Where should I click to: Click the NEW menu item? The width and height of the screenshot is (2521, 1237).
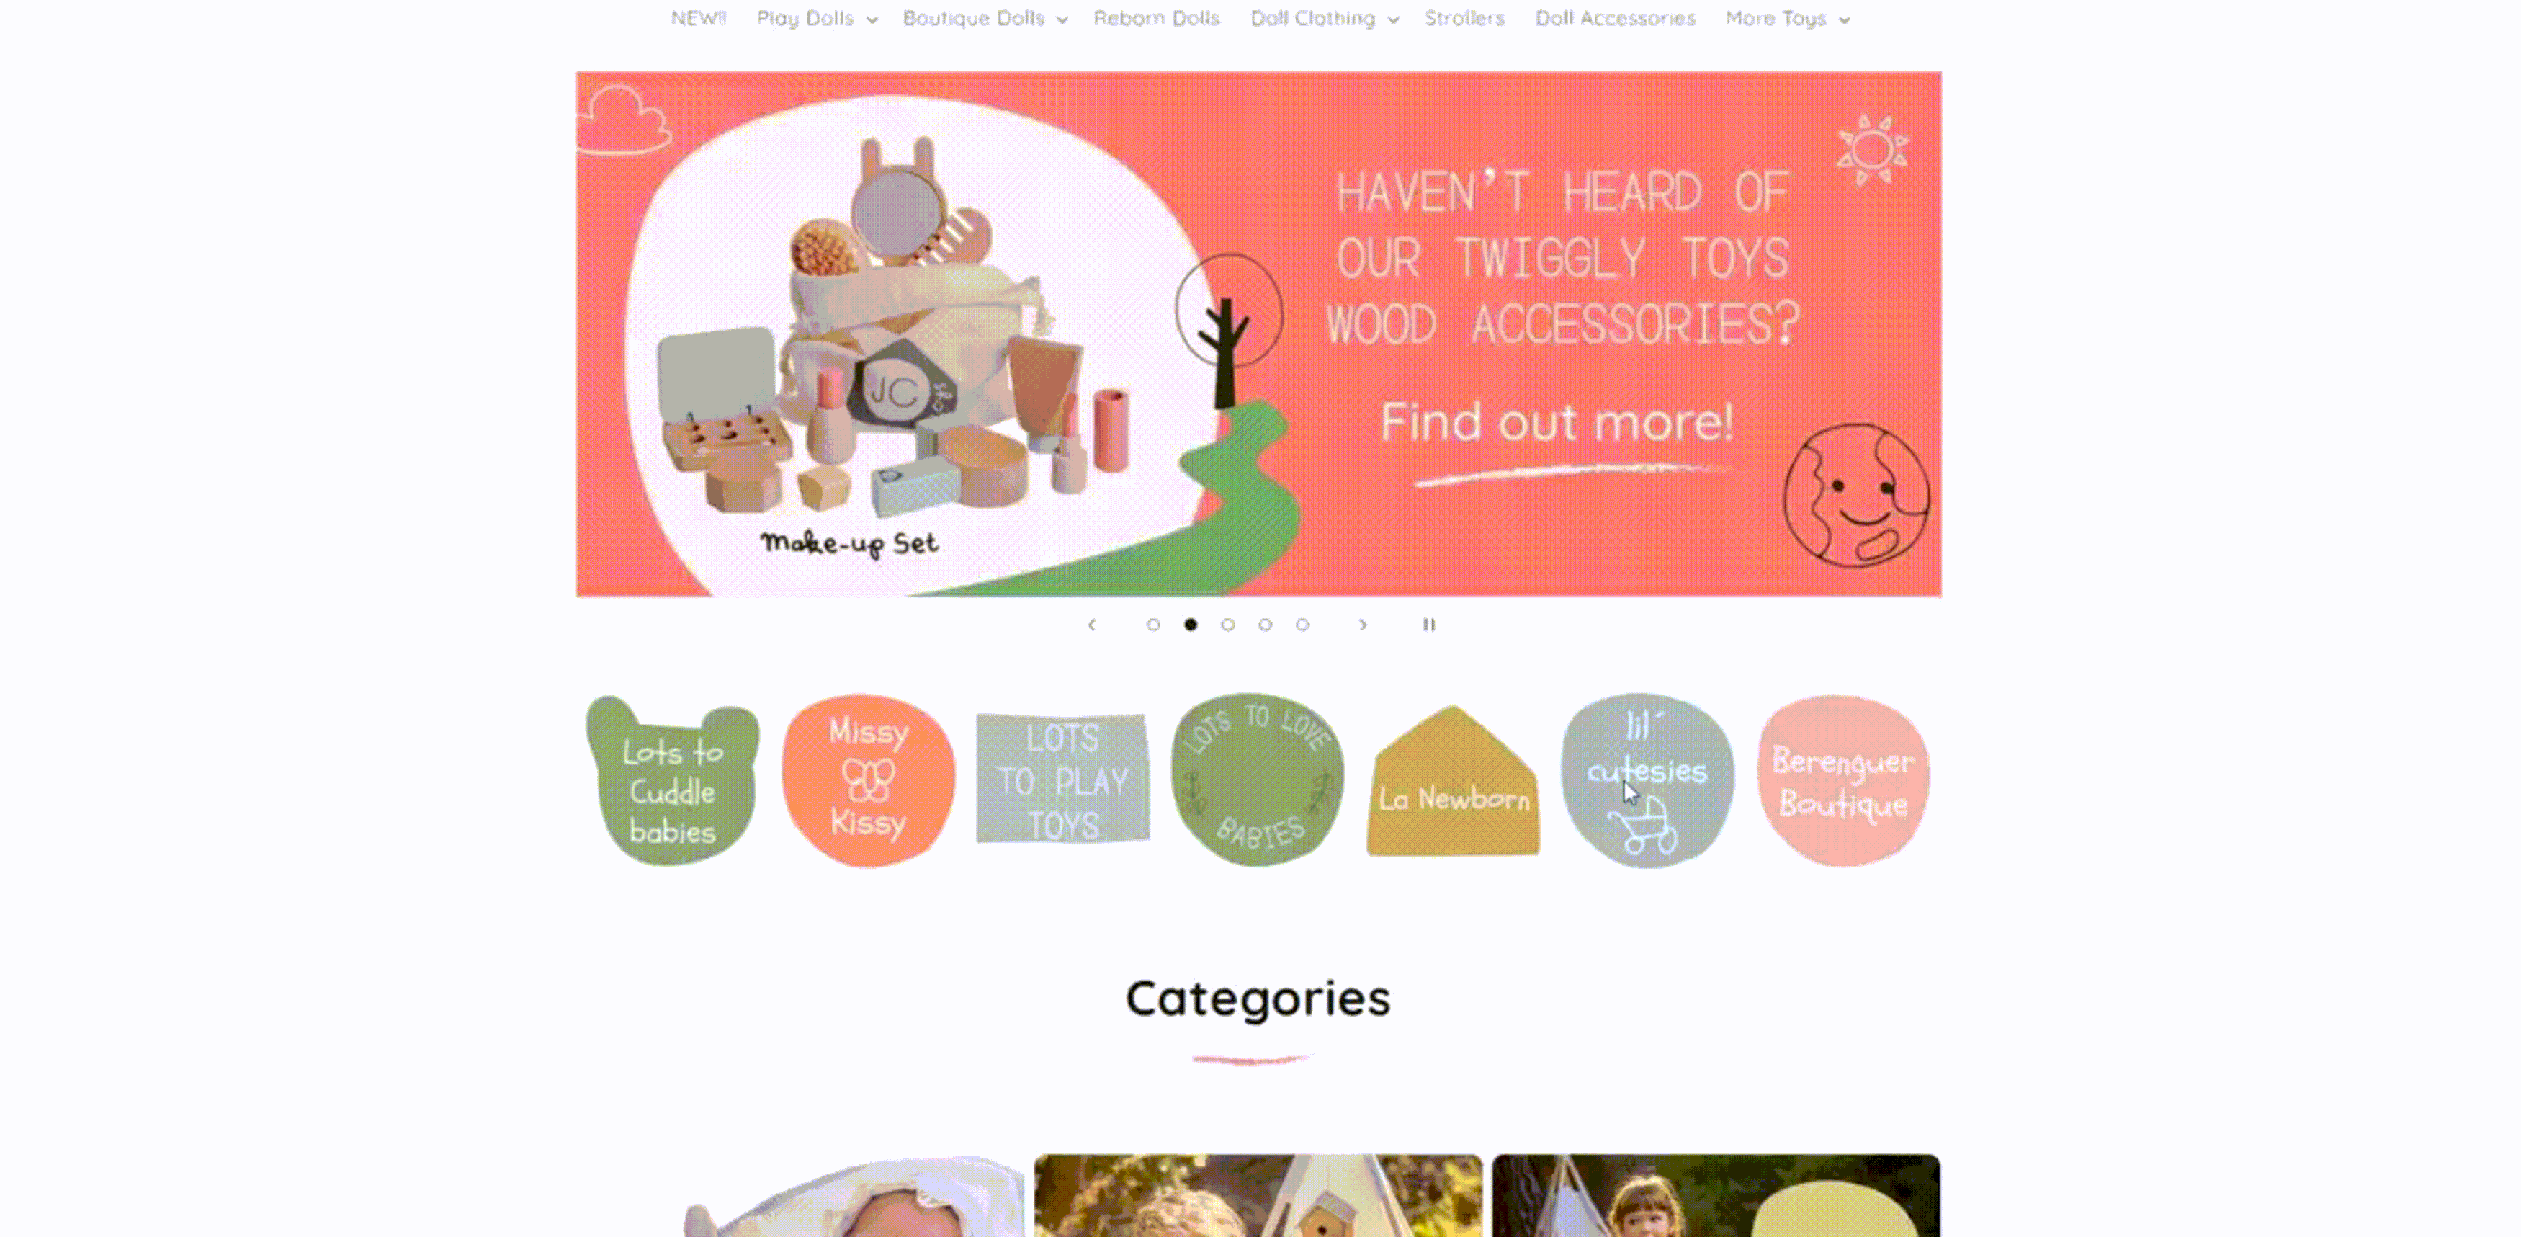[x=697, y=18]
